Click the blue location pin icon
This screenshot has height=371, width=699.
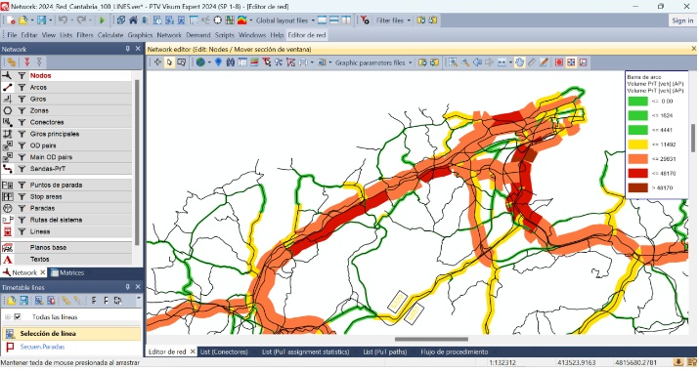point(218,62)
